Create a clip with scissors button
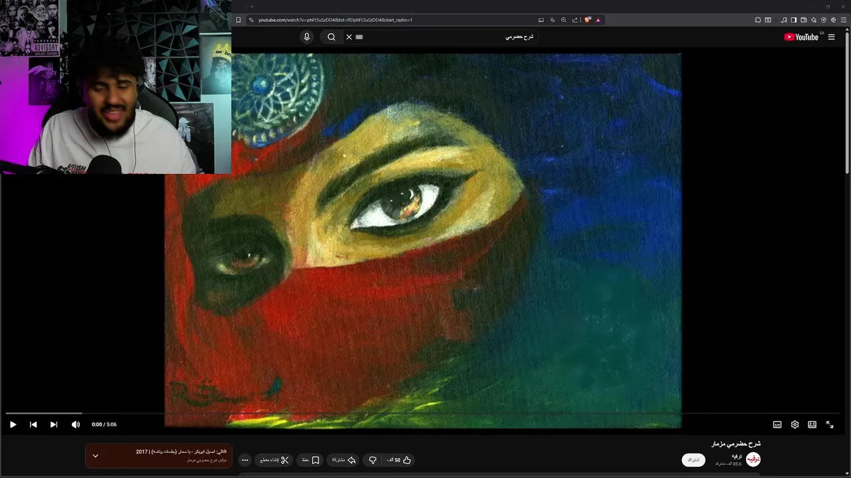Viewport: 851px width, 478px height. [274, 460]
